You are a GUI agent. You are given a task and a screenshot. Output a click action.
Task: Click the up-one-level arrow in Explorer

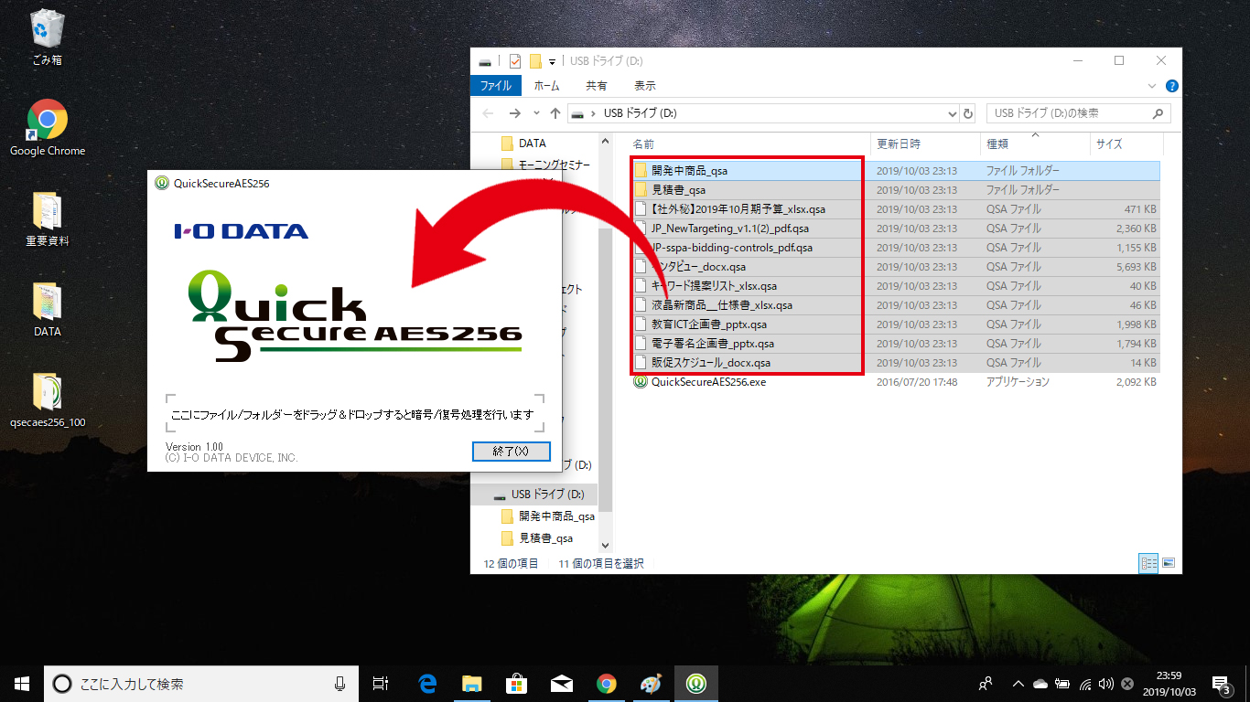[555, 113]
